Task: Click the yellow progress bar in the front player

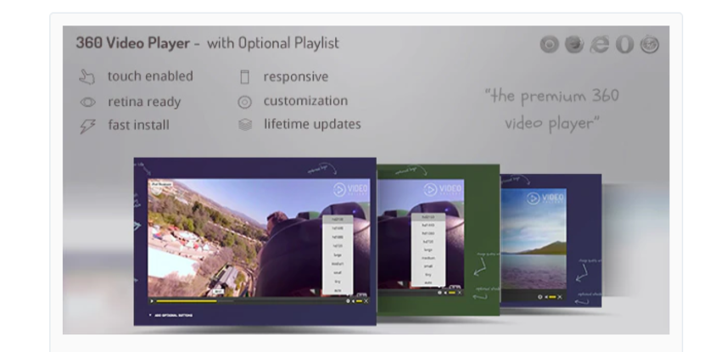Action: click(x=187, y=301)
